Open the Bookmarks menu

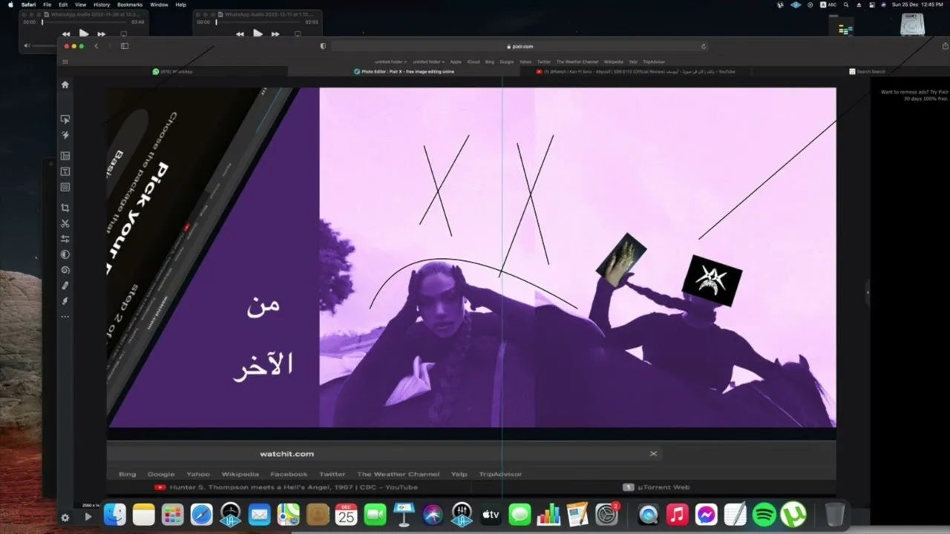point(130,4)
